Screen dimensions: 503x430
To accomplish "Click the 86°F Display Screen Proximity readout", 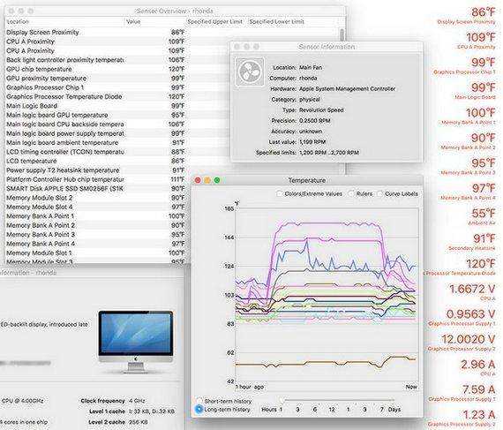I will coord(467,16).
